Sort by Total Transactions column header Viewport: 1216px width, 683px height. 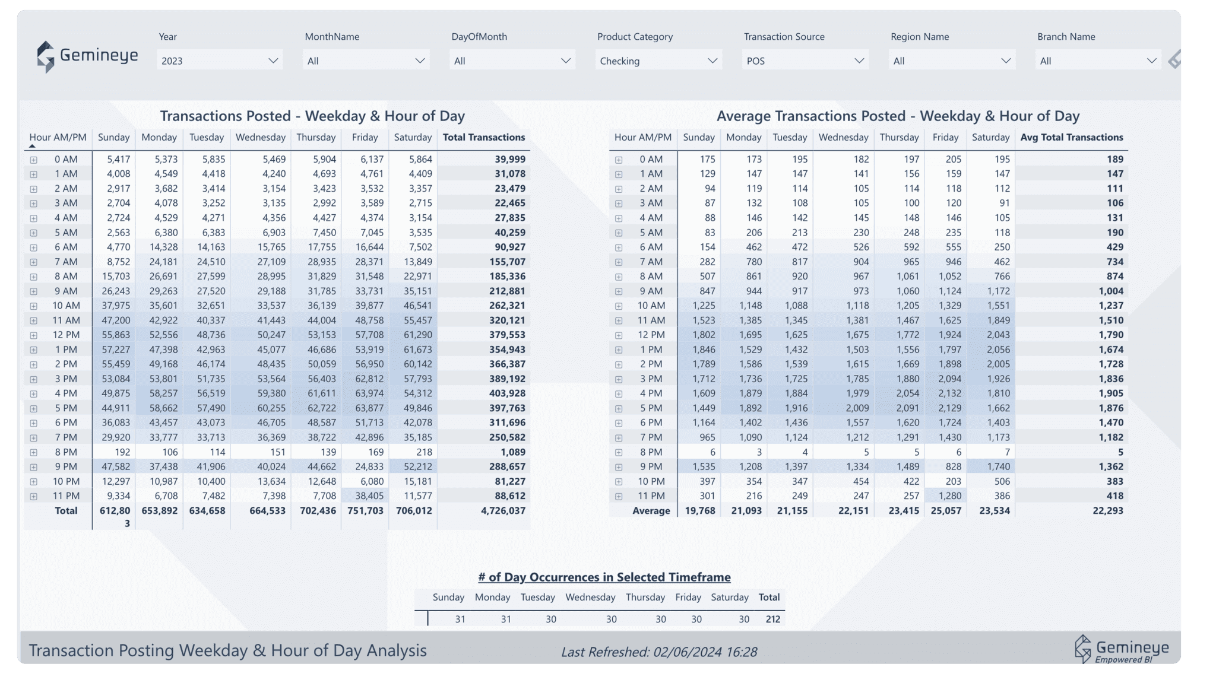click(483, 137)
